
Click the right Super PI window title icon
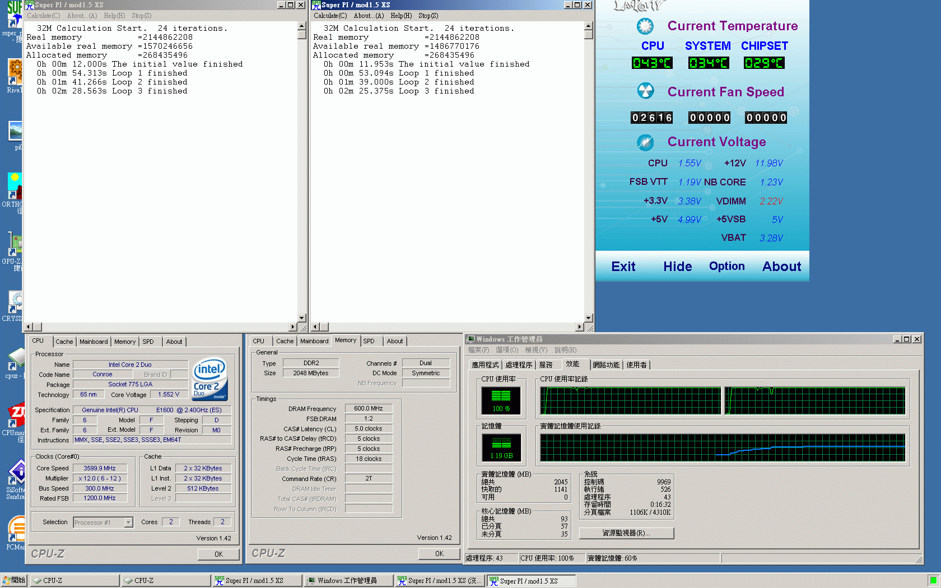click(x=316, y=4)
